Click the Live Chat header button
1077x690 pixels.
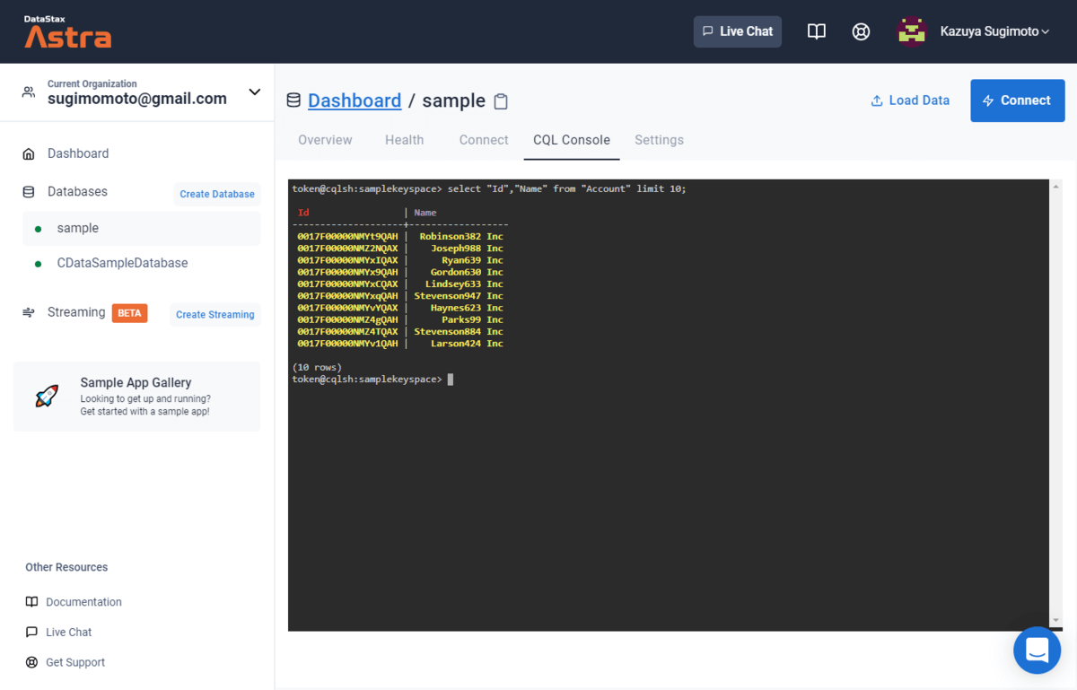pos(738,31)
